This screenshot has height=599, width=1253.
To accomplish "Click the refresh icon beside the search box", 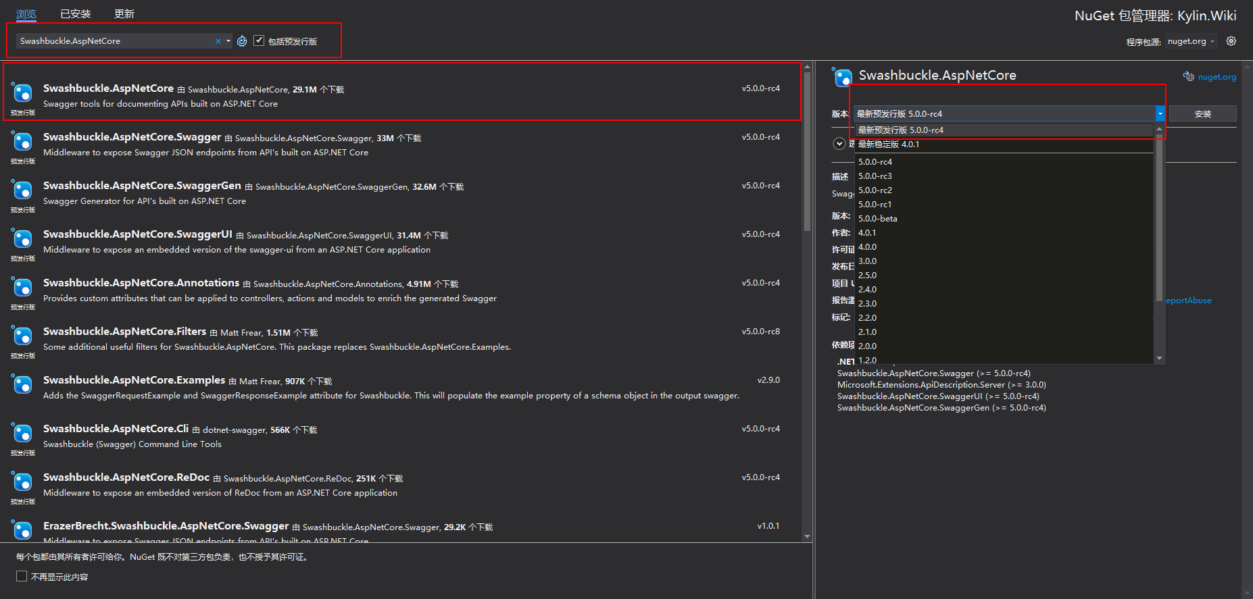I will pyautogui.click(x=242, y=41).
